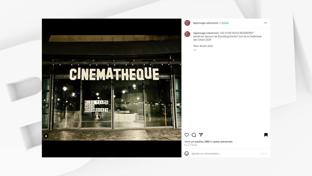Click the Ajouter un commentaire field
The image size is (312, 176).
coord(224,154)
